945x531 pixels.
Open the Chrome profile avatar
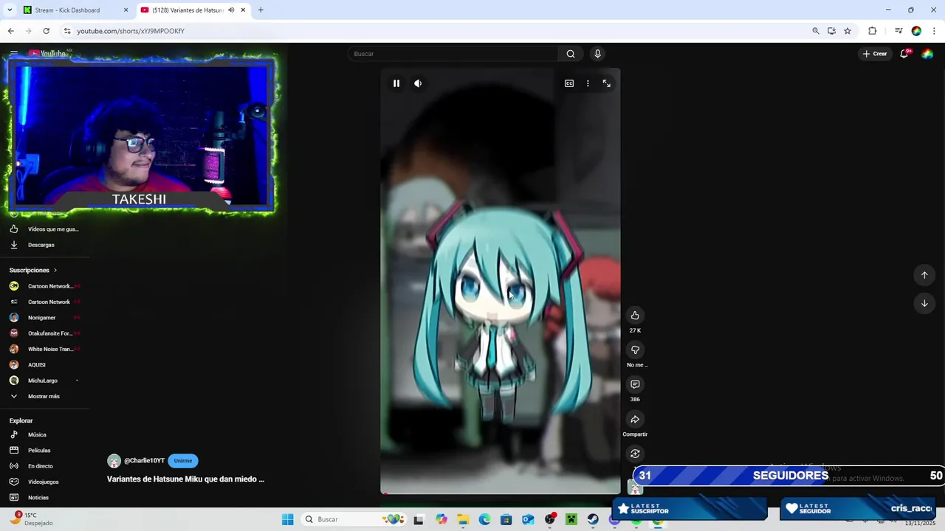tap(916, 31)
